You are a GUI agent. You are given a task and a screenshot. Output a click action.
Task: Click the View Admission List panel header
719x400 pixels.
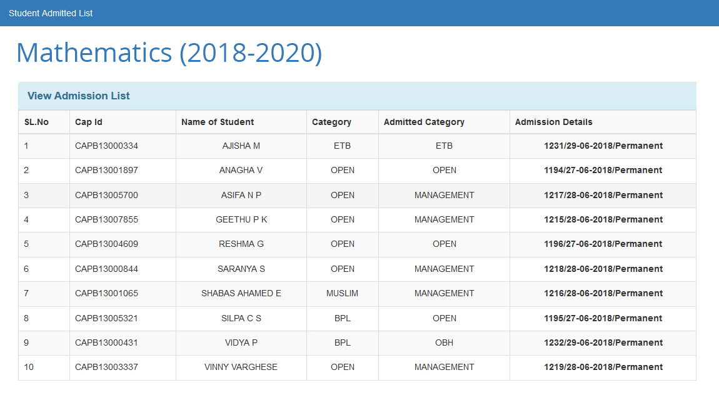(x=79, y=96)
